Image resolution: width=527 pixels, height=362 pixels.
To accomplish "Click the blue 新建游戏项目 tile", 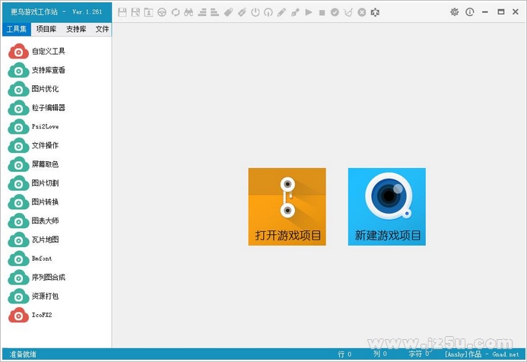I will coord(387,207).
